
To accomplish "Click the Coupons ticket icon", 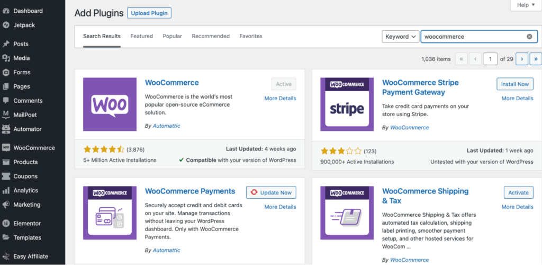I will point(6,176).
